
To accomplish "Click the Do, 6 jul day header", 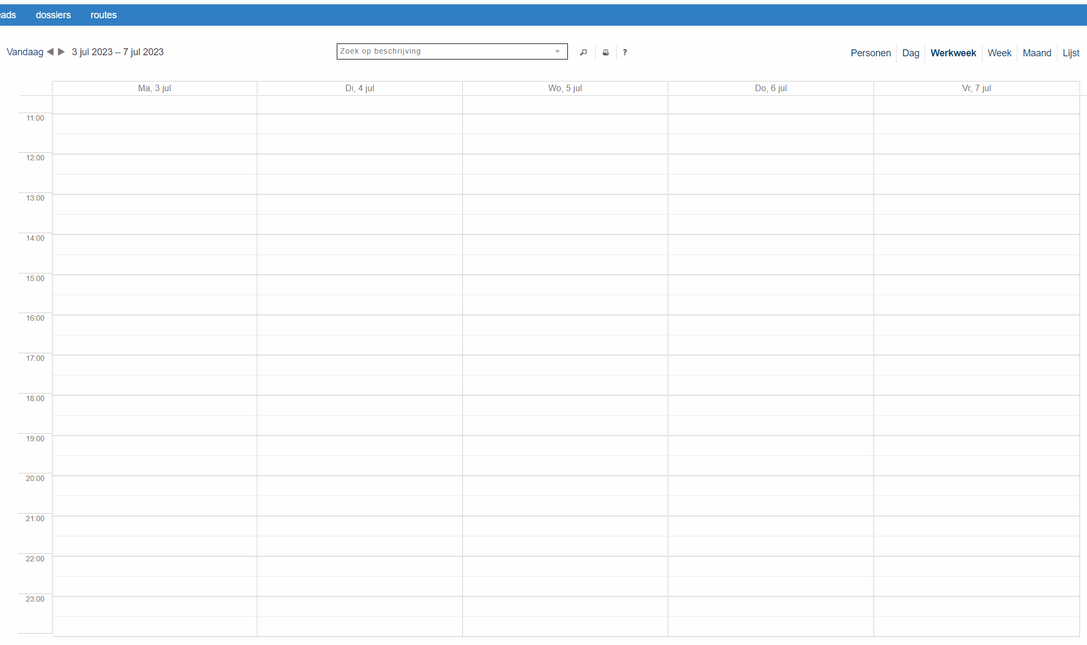I will click(x=771, y=88).
